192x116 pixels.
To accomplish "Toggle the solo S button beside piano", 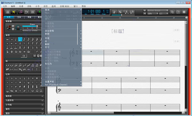I will (x=13, y=29).
